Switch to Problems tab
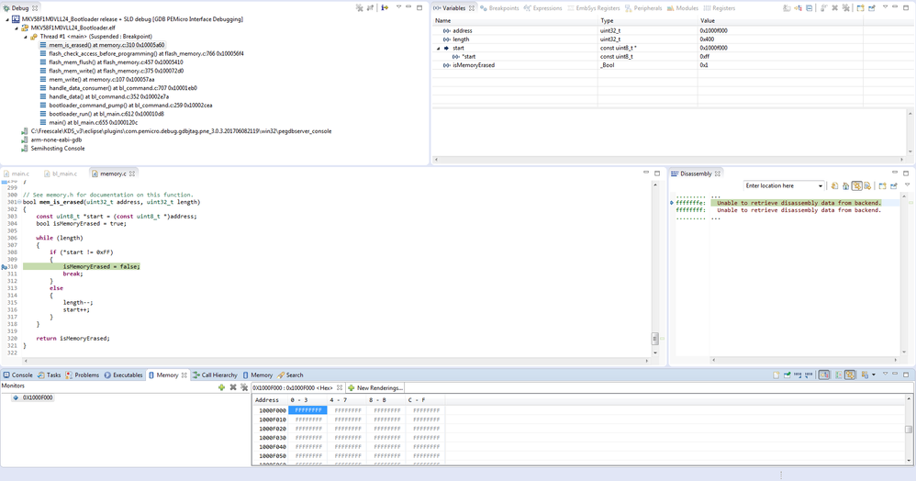 [x=83, y=375]
